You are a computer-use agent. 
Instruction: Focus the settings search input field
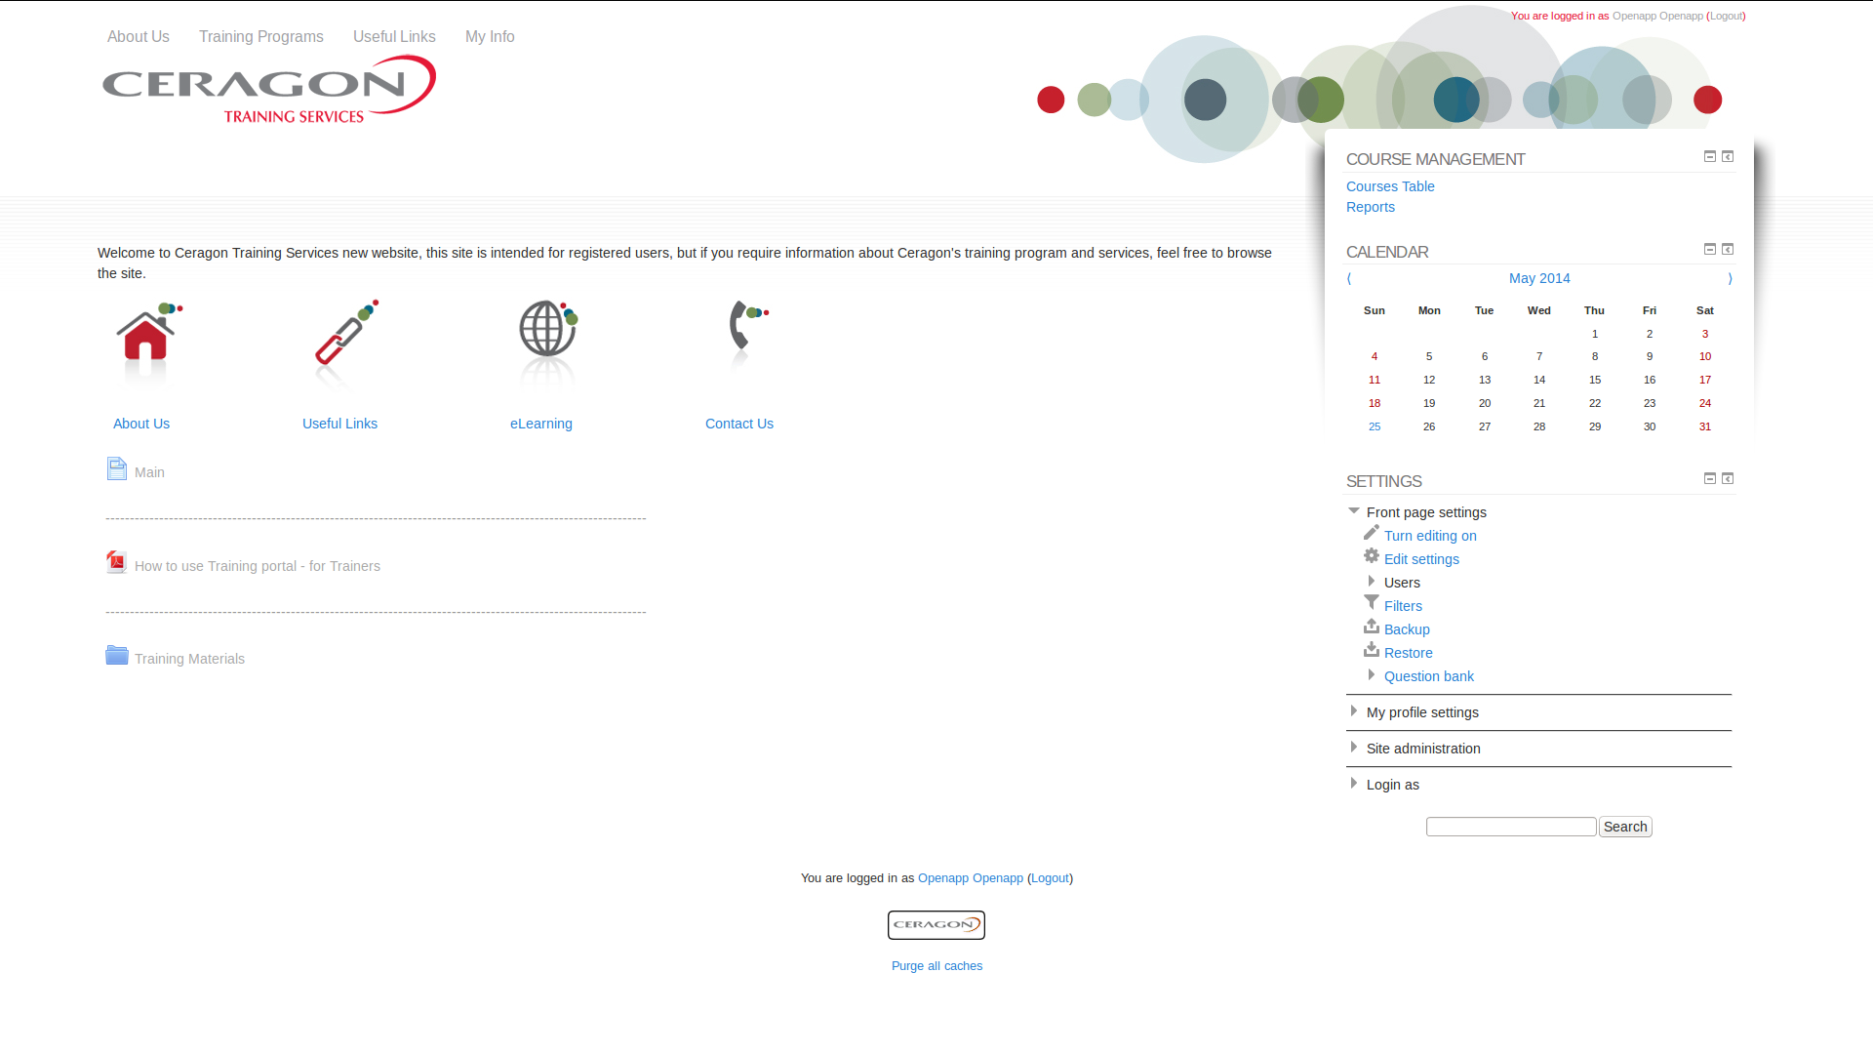coord(1511,827)
